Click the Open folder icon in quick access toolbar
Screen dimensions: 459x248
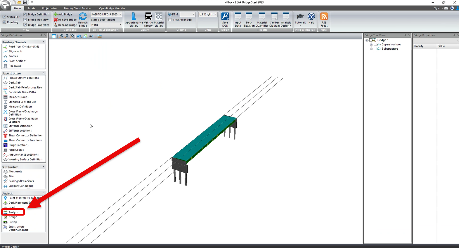19,2
